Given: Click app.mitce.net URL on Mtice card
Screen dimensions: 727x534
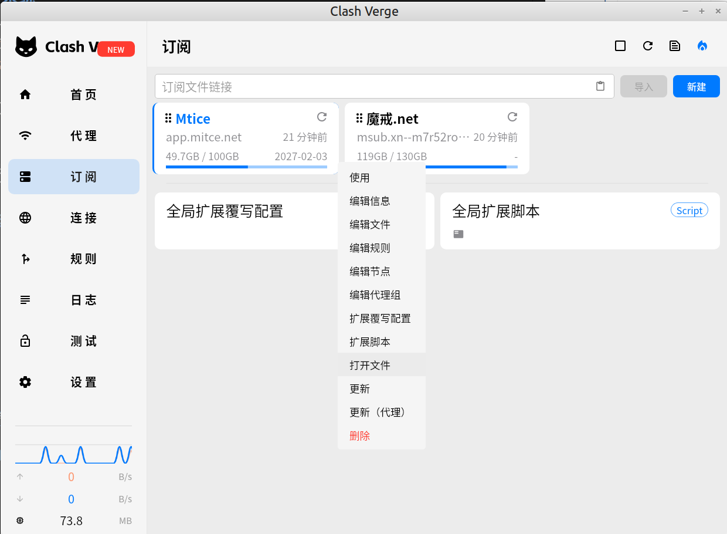Looking at the screenshot, I should pyautogui.click(x=203, y=137).
